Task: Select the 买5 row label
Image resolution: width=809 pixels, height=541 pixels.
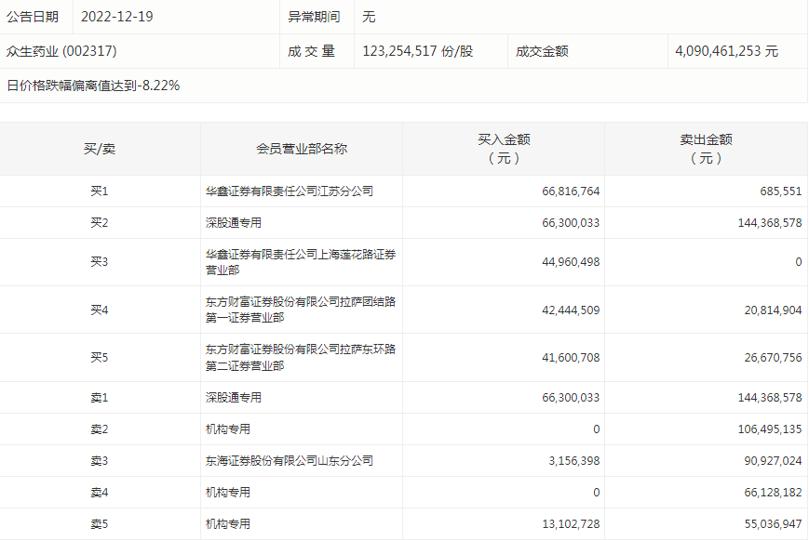Action: point(100,357)
